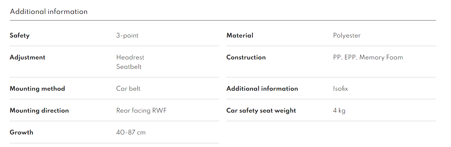Click the Construction row label
Viewport: 451px width, 147px height.
coord(246,57)
